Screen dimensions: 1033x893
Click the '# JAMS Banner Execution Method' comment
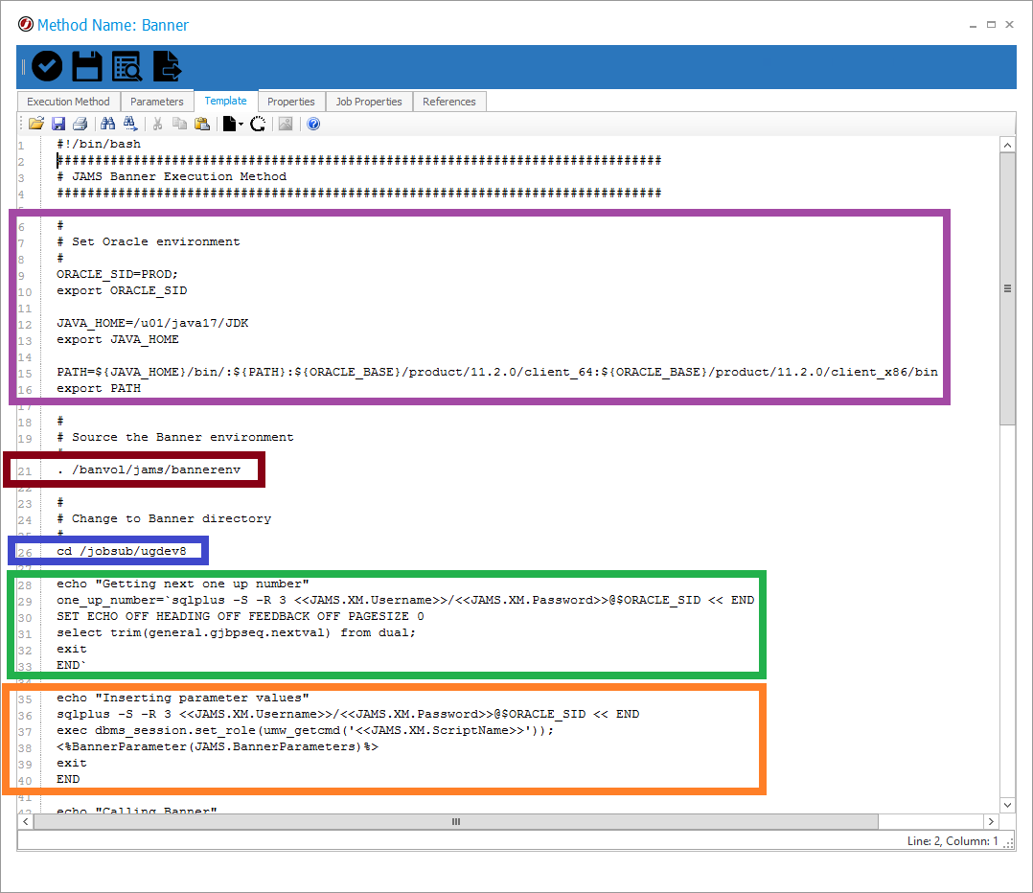pyautogui.click(x=172, y=176)
